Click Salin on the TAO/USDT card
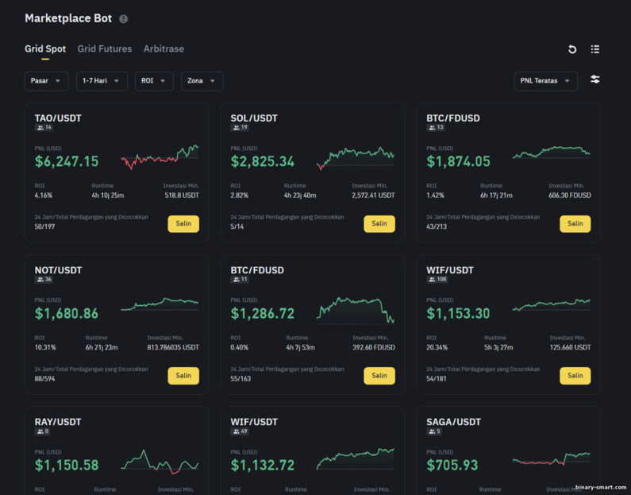631x495 pixels. [183, 223]
